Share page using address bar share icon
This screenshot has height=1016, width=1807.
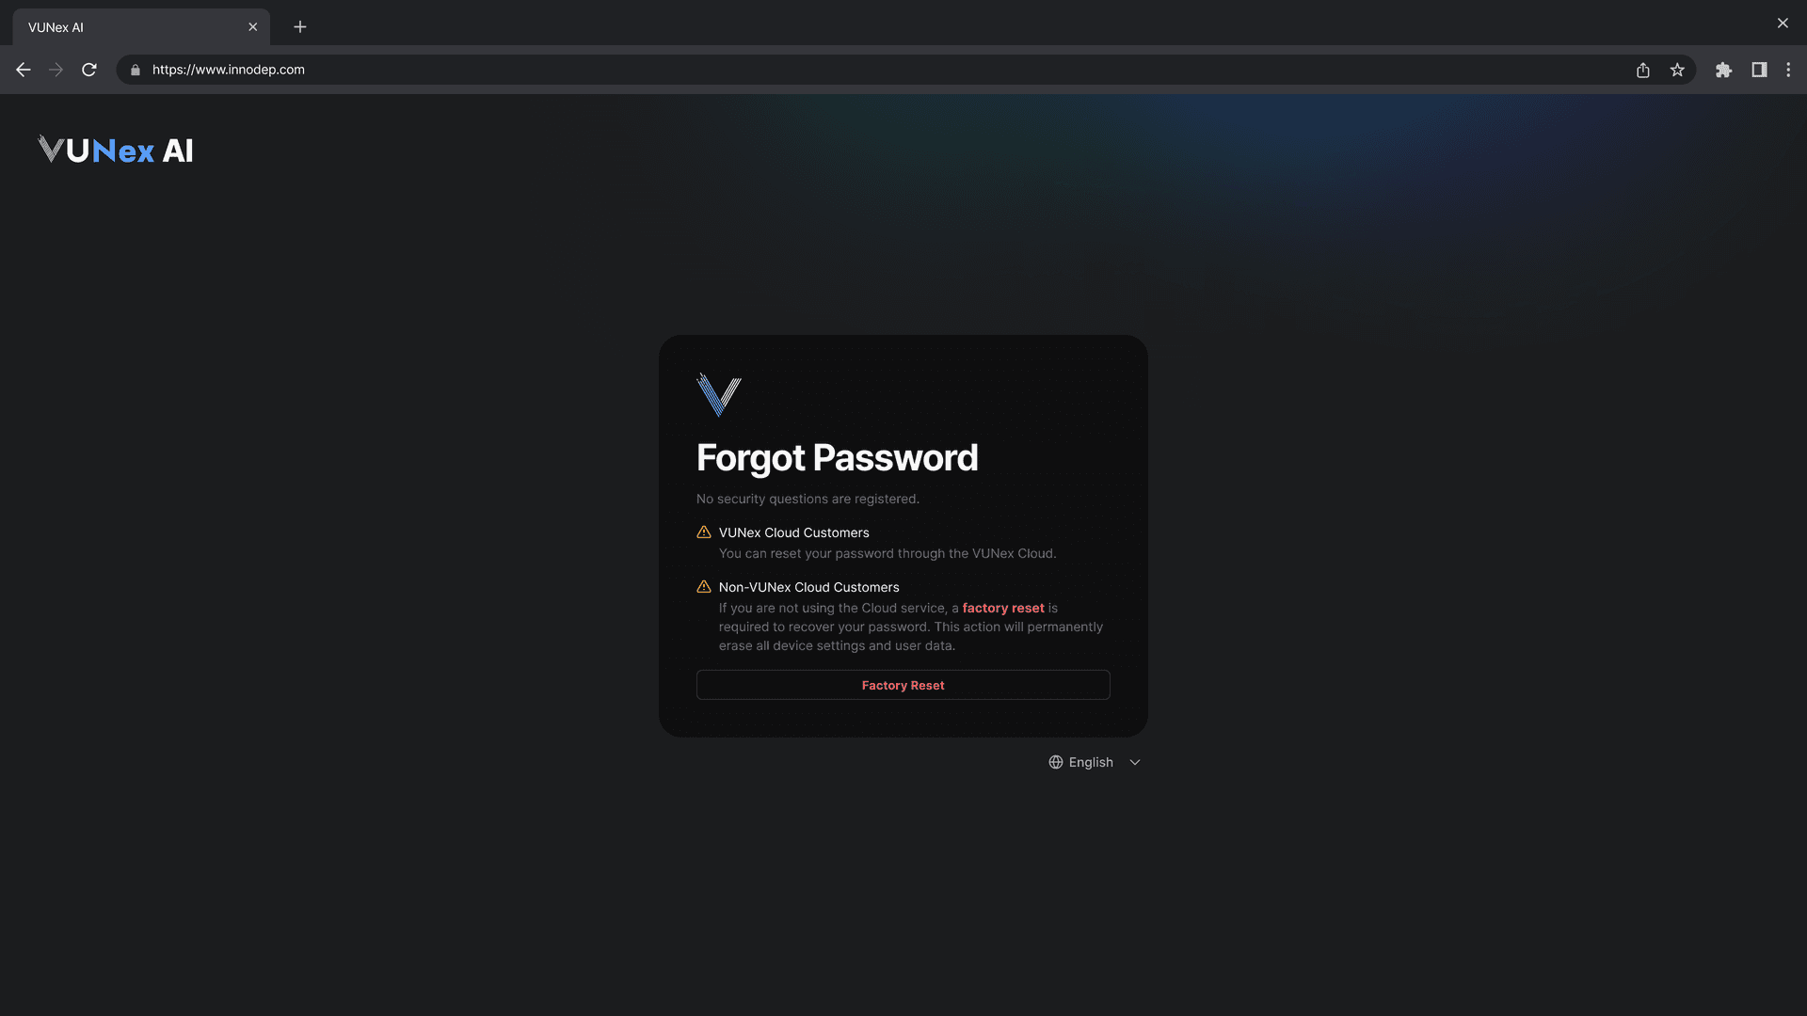point(1643,70)
